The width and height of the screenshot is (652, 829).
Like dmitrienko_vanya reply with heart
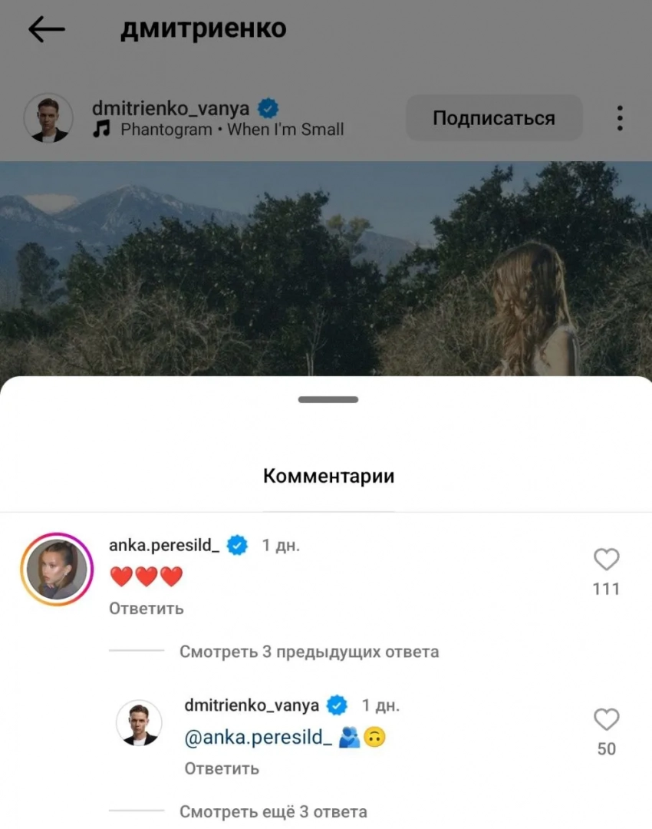coord(606,719)
